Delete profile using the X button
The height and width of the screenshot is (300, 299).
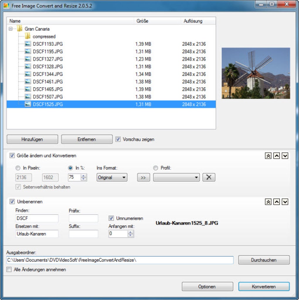(209, 177)
